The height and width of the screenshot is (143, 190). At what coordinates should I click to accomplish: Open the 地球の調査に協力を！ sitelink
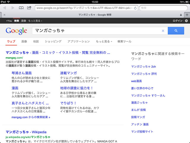click(x=77, y=88)
